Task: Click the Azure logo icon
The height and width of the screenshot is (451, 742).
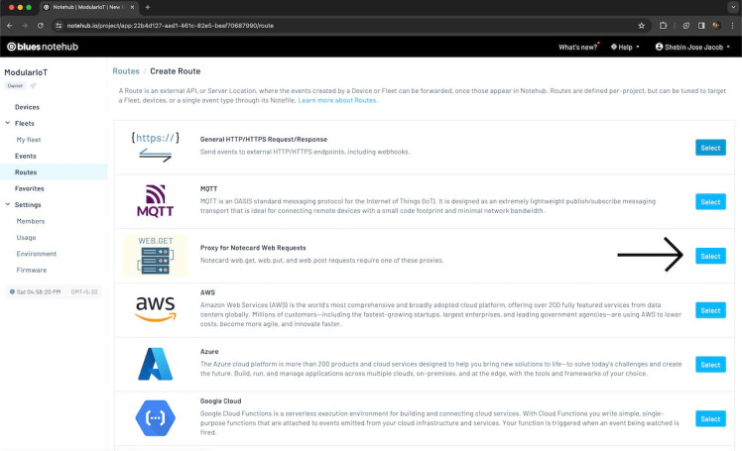Action: [155, 364]
